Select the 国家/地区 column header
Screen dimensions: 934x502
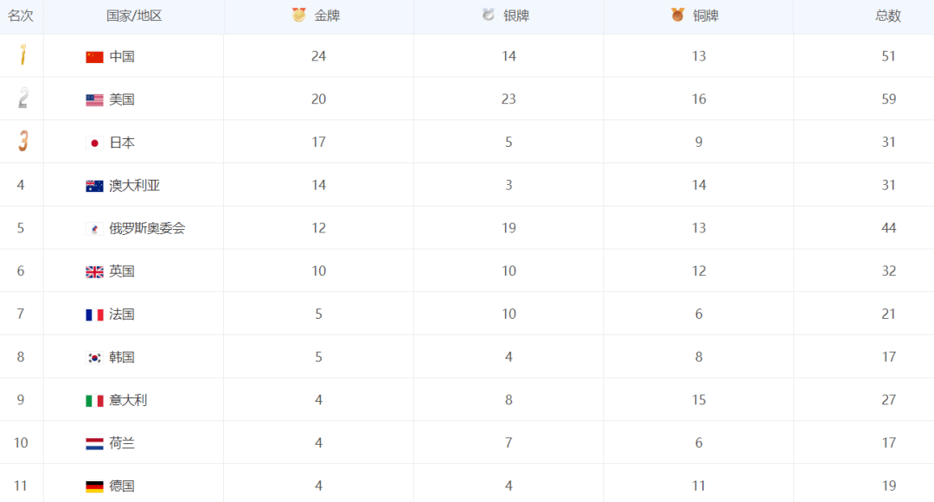click(x=134, y=16)
